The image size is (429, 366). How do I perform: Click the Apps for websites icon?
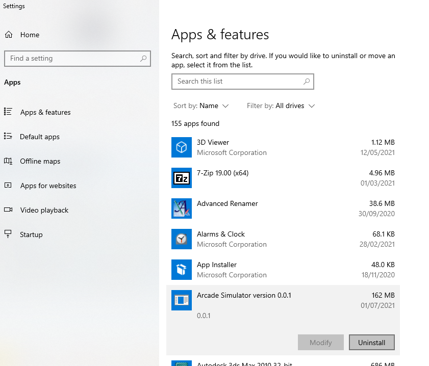[x=8, y=186]
